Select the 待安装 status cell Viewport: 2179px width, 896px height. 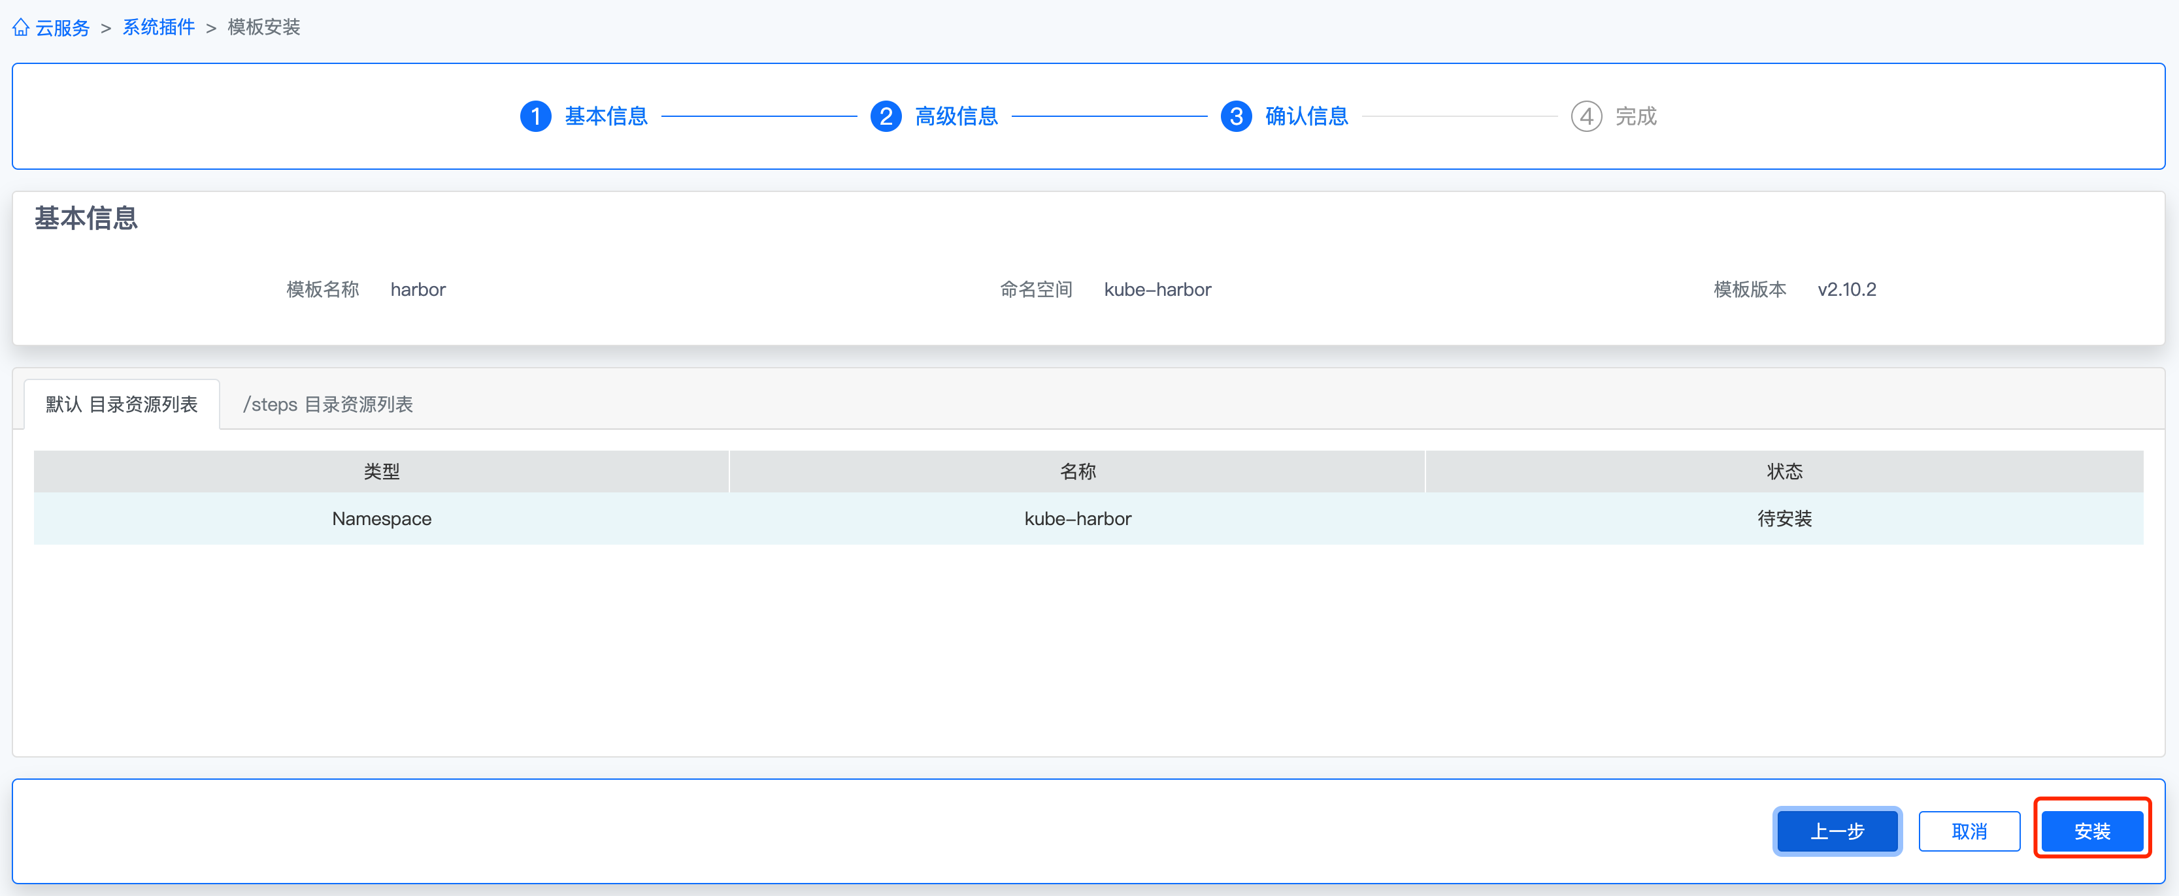point(1785,518)
